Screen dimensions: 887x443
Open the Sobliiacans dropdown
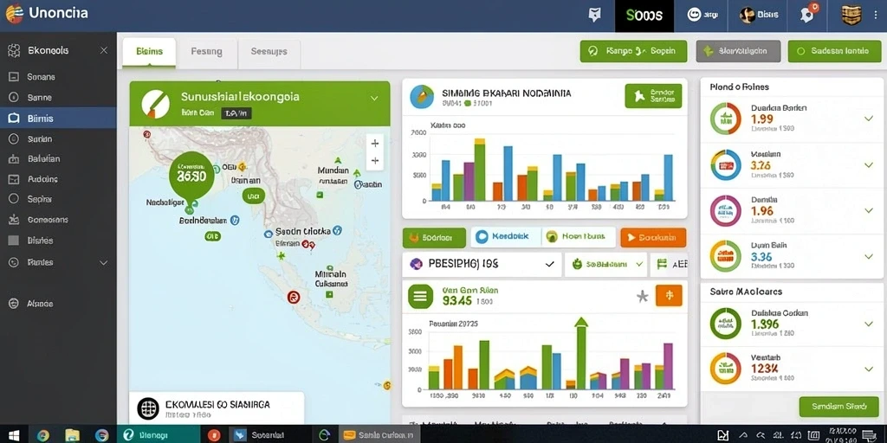click(605, 264)
